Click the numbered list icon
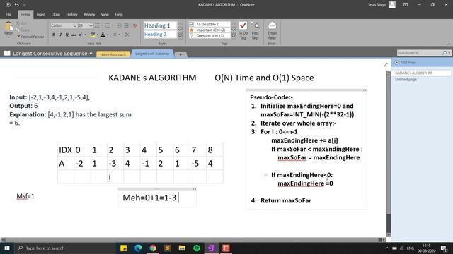Screen dimensions: 453x254 [107, 25]
